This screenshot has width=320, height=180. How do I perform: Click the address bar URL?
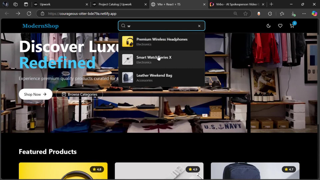click(x=82, y=14)
